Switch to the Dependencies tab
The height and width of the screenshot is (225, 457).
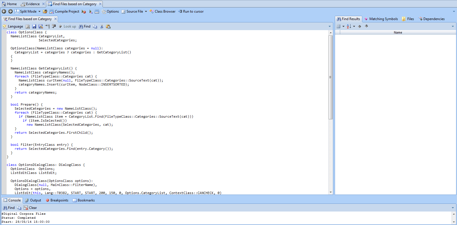431,19
